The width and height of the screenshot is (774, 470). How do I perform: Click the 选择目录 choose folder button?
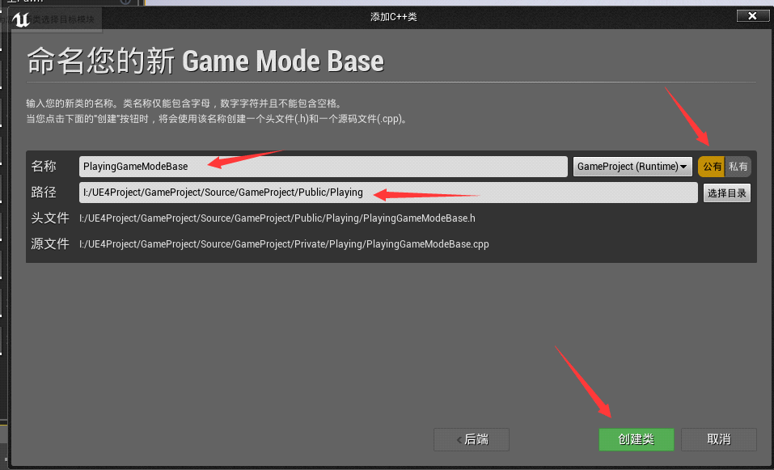click(727, 193)
